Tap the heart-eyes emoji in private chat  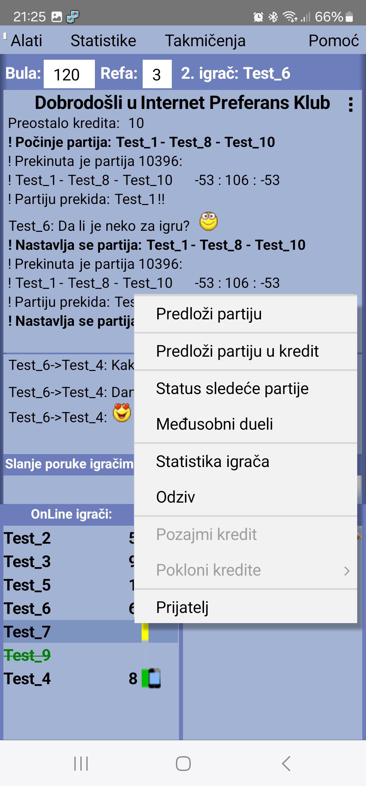click(x=122, y=413)
